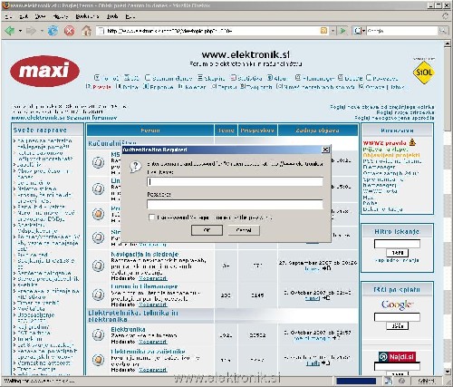Open the Tools menu
The height and width of the screenshot is (387, 453).
coord(112,16)
